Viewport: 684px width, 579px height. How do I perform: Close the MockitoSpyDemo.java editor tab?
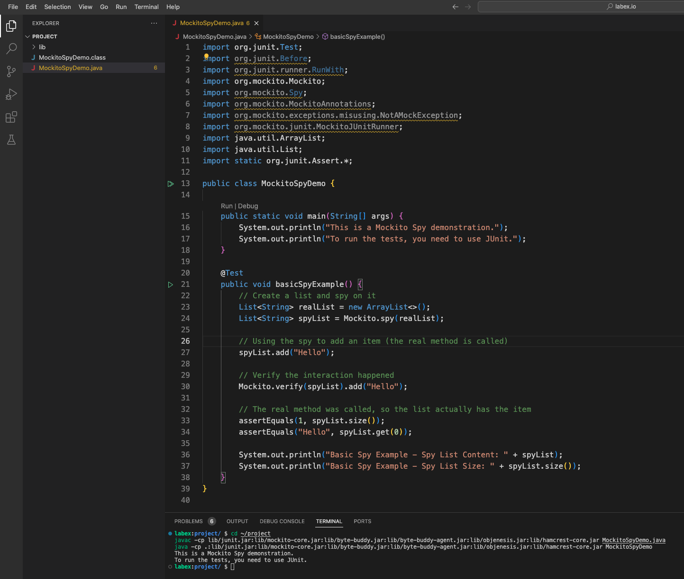(256, 23)
